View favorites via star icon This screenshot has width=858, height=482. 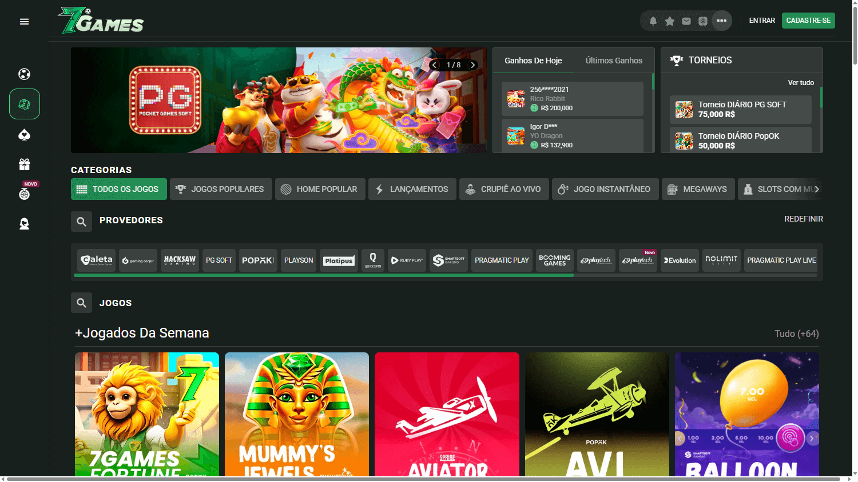click(669, 20)
